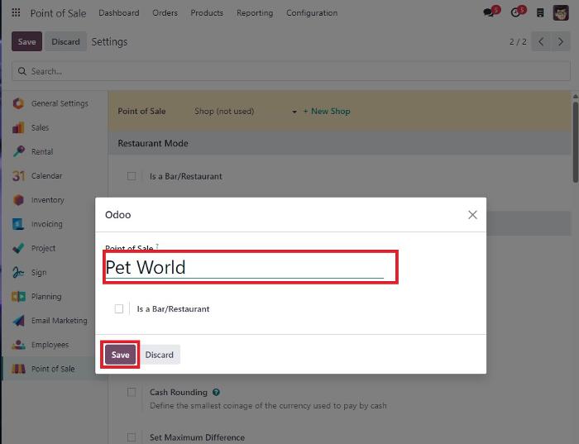Open the apps grid menu icon
This screenshot has height=444, width=579.
tap(16, 13)
